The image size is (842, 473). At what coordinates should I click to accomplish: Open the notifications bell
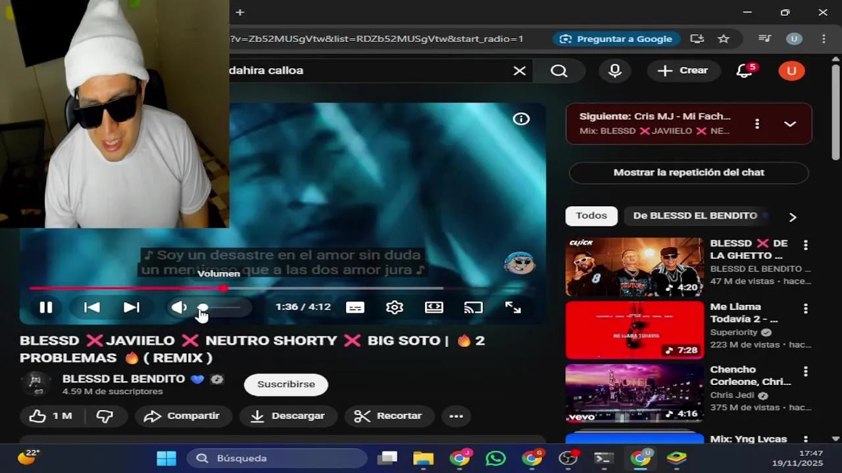click(745, 71)
